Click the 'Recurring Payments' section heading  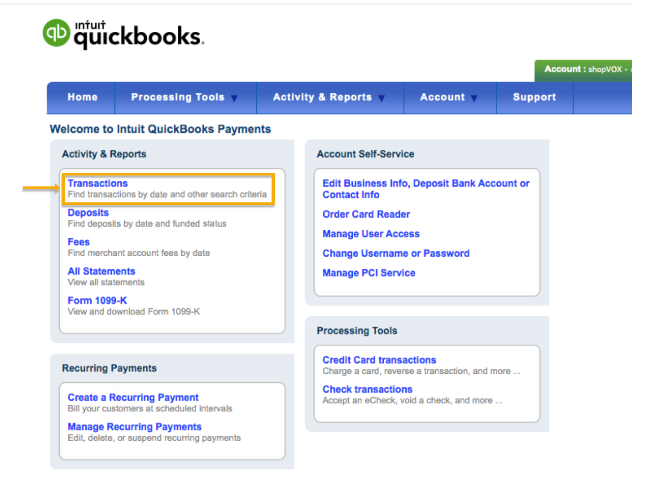109,368
